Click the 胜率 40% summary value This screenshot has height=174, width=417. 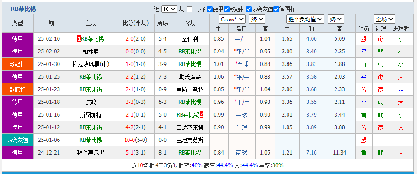pos(197,165)
